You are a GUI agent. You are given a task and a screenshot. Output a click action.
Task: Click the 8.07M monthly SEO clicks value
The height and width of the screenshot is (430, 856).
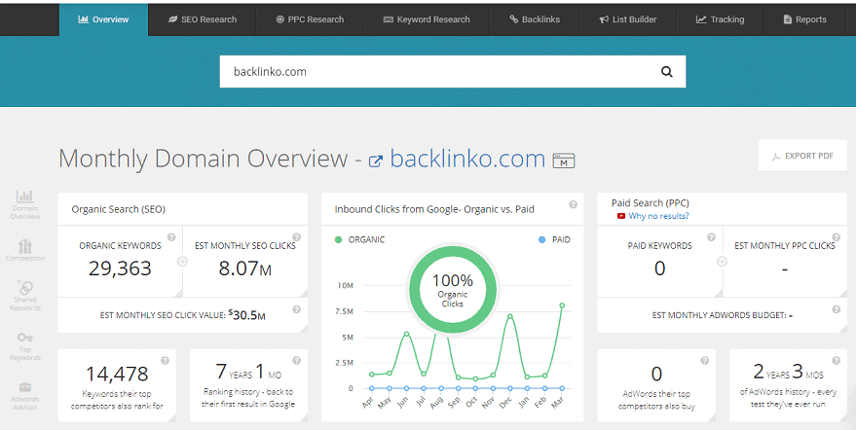(x=245, y=269)
